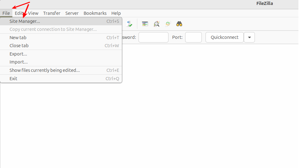Select Close tab menu entry
Screen dimensions: 299x168
coord(61,46)
